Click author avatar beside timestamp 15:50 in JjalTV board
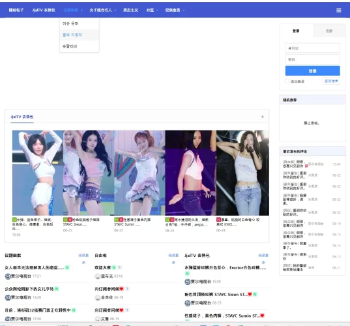The width and height of the screenshot is (350, 326). (188, 282)
